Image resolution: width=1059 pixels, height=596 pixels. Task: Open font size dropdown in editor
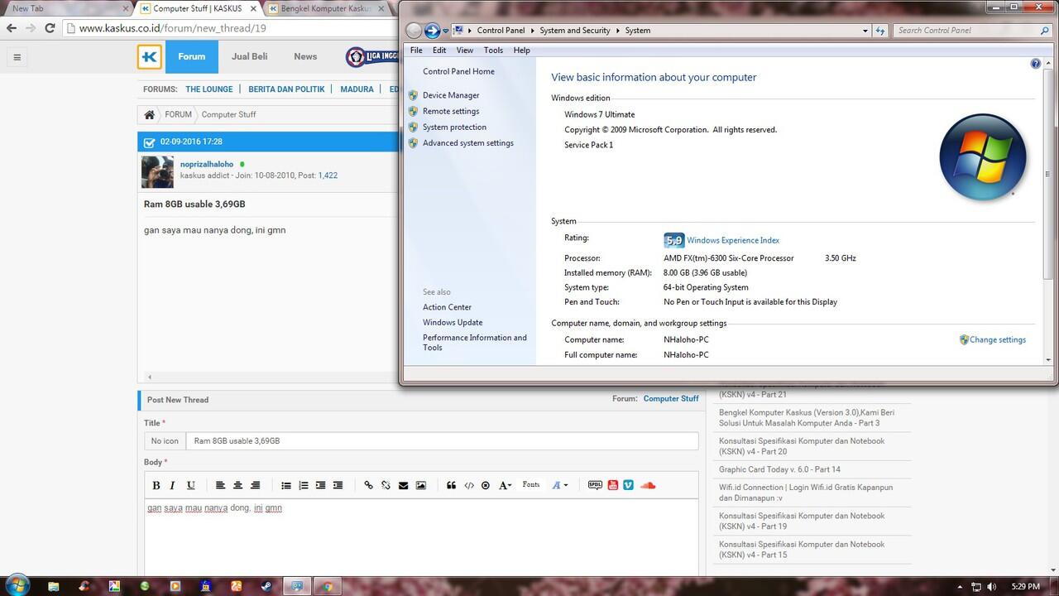(505, 485)
